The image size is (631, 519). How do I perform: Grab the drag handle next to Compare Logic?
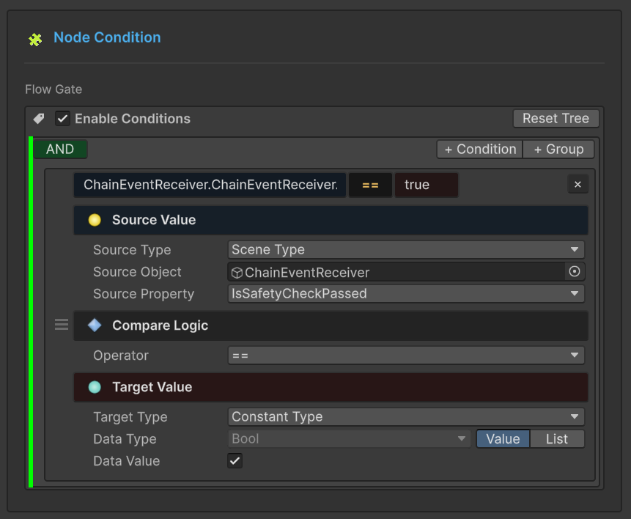(x=62, y=323)
